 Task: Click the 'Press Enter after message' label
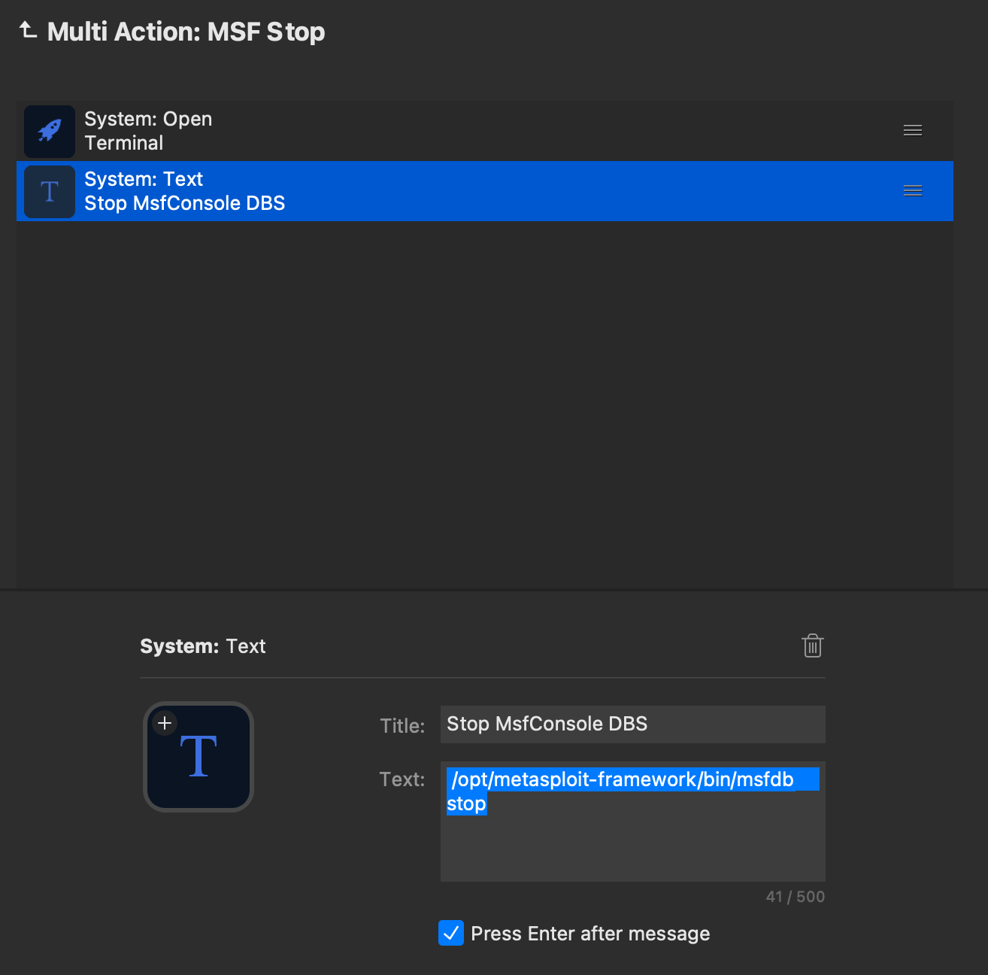[x=589, y=934]
